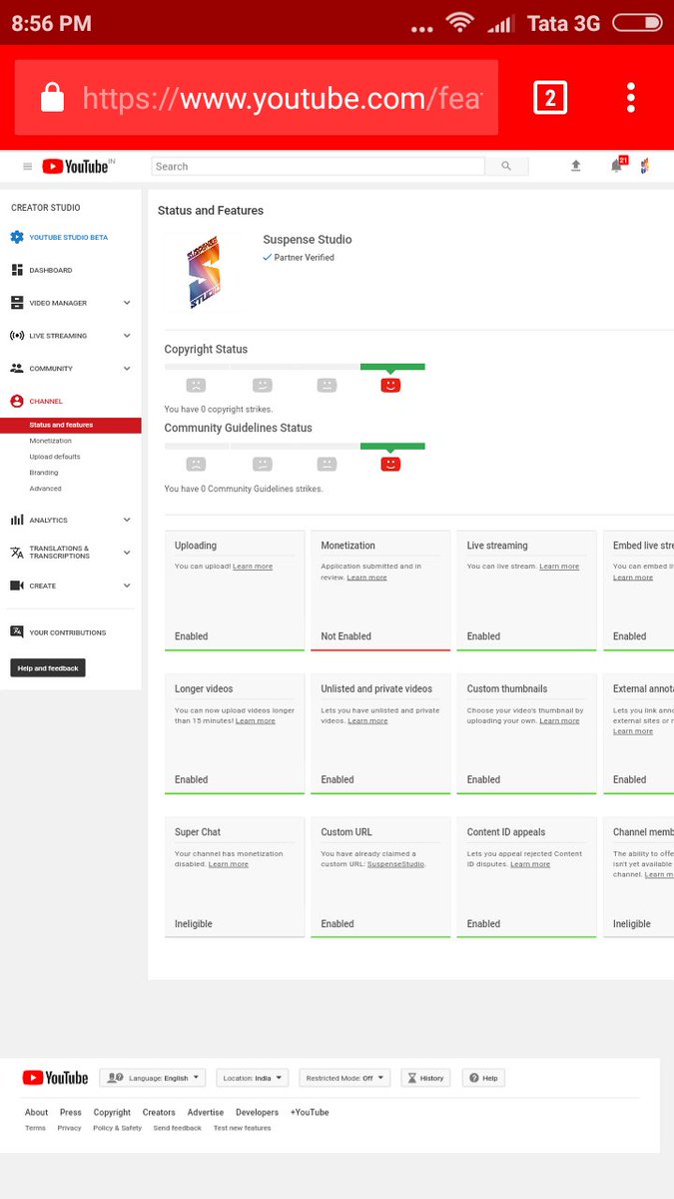674x1199 pixels.
Task: Click the YouTube logo in footer
Action: click(x=55, y=1078)
